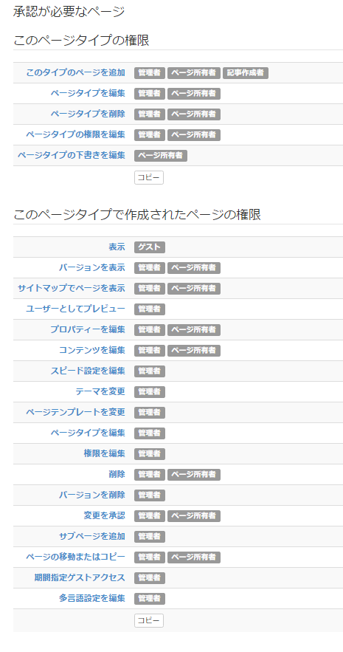Open 'プロパティーを編集' permission link

point(88,330)
